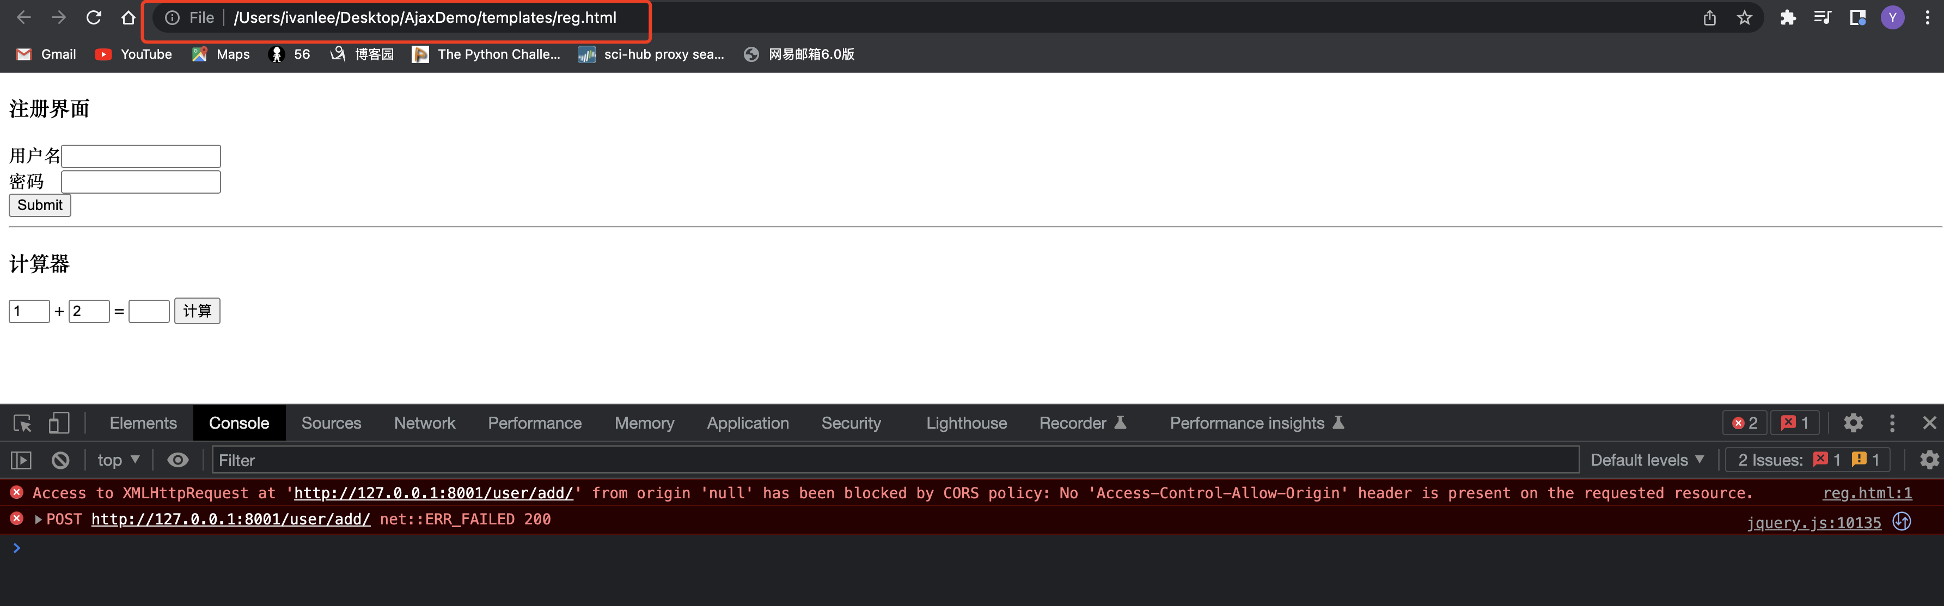
Task: Open DevTools settings gear
Action: pyautogui.click(x=1854, y=423)
